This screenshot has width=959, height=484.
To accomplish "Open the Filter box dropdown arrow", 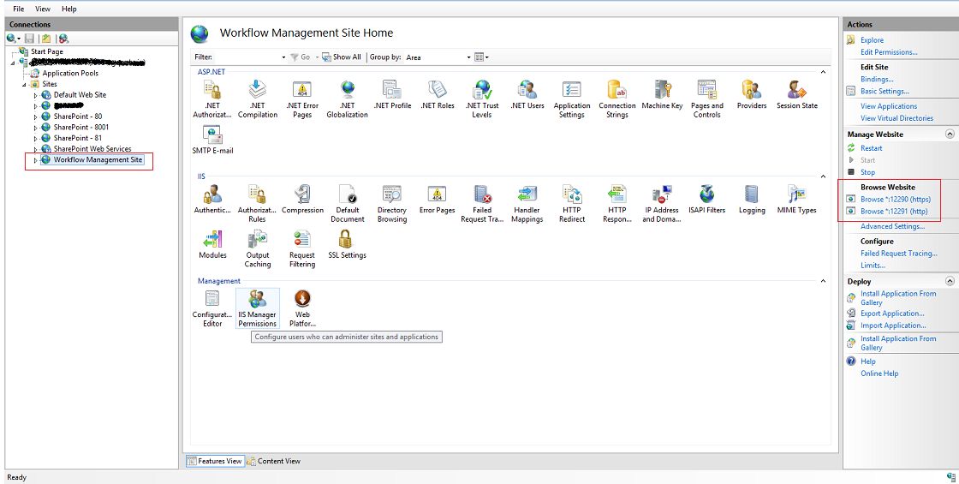I will tap(283, 57).
